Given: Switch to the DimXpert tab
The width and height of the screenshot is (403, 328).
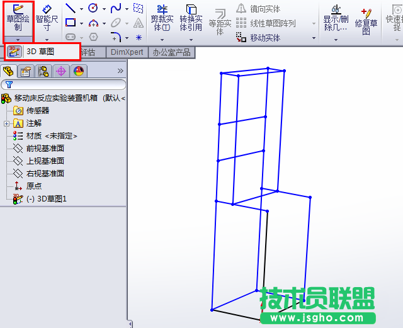Looking at the screenshot, I should tap(127, 52).
